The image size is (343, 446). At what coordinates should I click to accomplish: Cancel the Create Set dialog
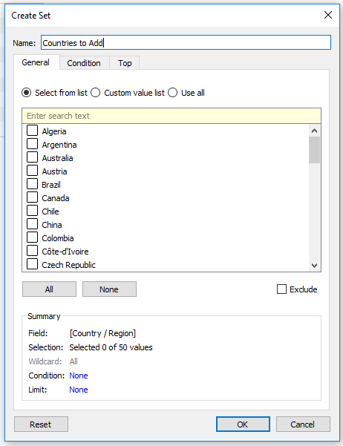point(303,424)
